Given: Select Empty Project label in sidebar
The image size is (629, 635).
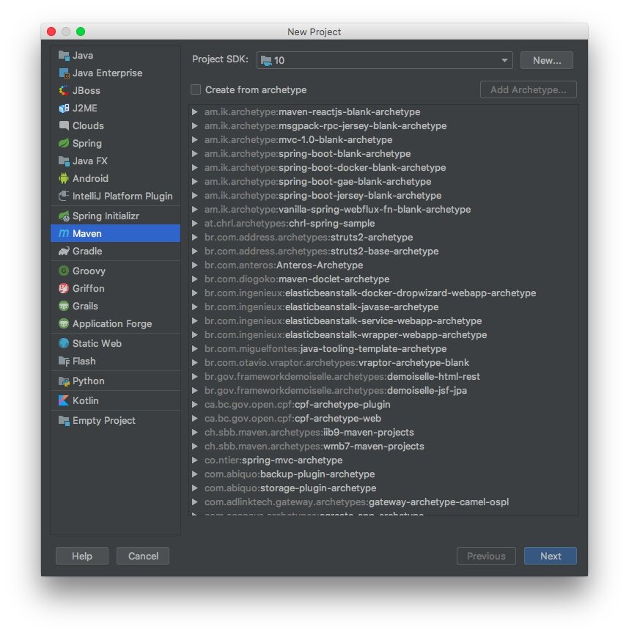Looking at the screenshot, I should [x=103, y=421].
